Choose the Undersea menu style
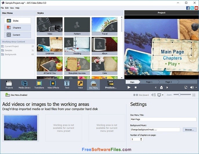 pyautogui.click(x=50, y=46)
